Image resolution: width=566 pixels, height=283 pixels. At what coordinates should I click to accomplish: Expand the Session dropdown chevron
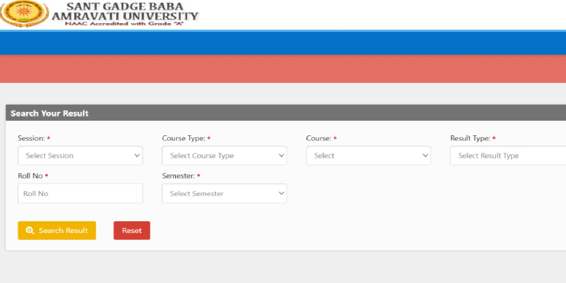point(137,155)
